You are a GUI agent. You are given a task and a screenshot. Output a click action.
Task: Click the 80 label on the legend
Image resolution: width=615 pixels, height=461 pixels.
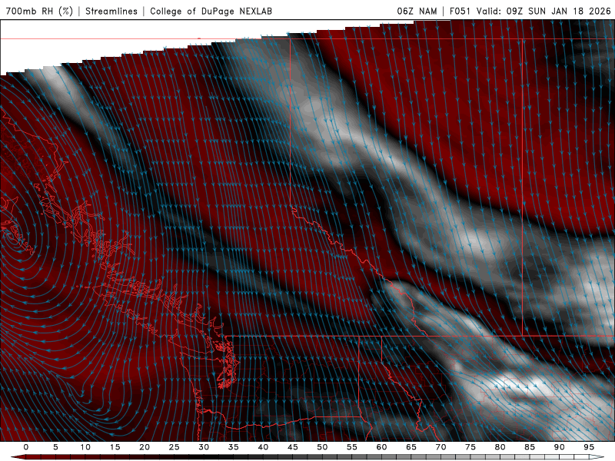pyautogui.click(x=500, y=447)
